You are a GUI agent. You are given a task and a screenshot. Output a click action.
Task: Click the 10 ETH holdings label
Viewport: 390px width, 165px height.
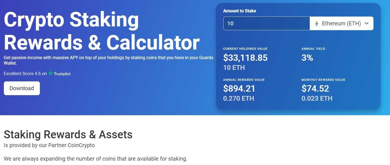[234, 67]
